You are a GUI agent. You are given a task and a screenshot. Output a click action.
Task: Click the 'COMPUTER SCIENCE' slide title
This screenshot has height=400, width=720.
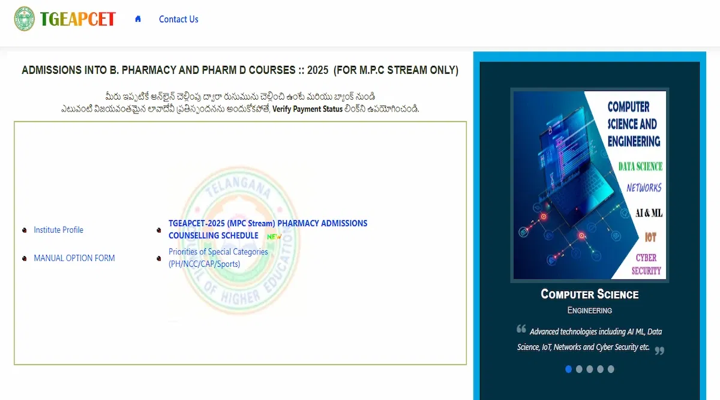[590, 294]
